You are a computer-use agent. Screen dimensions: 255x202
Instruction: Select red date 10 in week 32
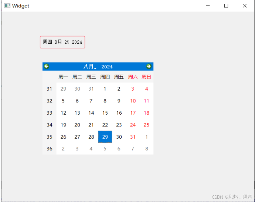[133, 101]
